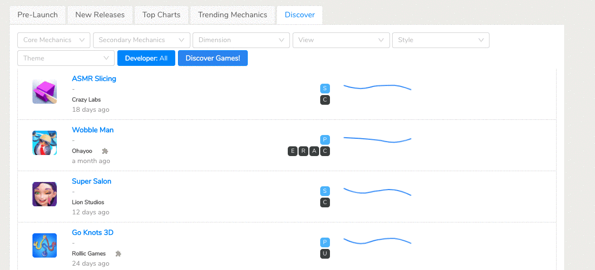
Task: View the ASMR Slicing trend sparkline
Action: pos(377,87)
